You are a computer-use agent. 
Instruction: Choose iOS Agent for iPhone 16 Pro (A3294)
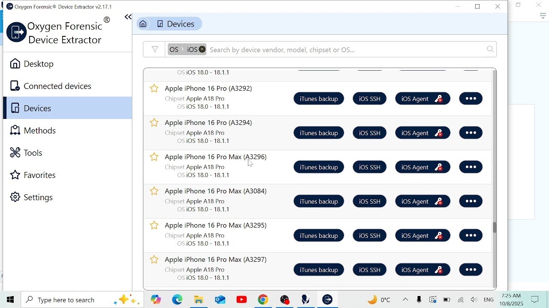422,133
